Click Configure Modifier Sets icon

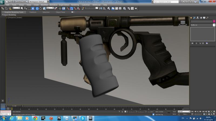tap(207, 43)
